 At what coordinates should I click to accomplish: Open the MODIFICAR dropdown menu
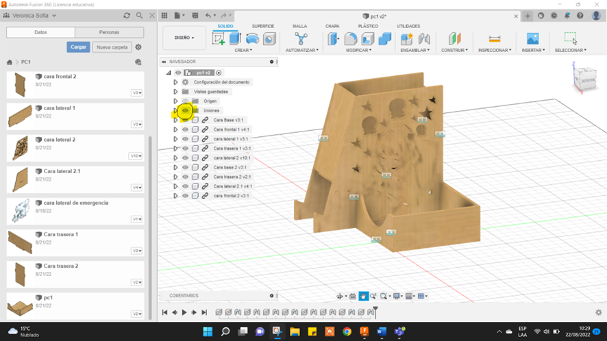pos(358,50)
